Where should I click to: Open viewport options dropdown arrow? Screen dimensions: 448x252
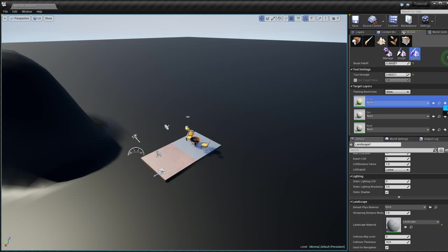coord(5,18)
